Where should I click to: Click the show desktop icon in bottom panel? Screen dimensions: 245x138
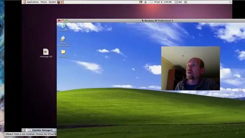[24, 130]
